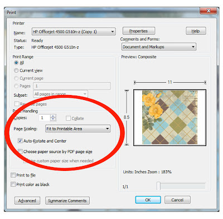Cancel the Print dialog
The image size is (223, 219).
coord(177,200)
